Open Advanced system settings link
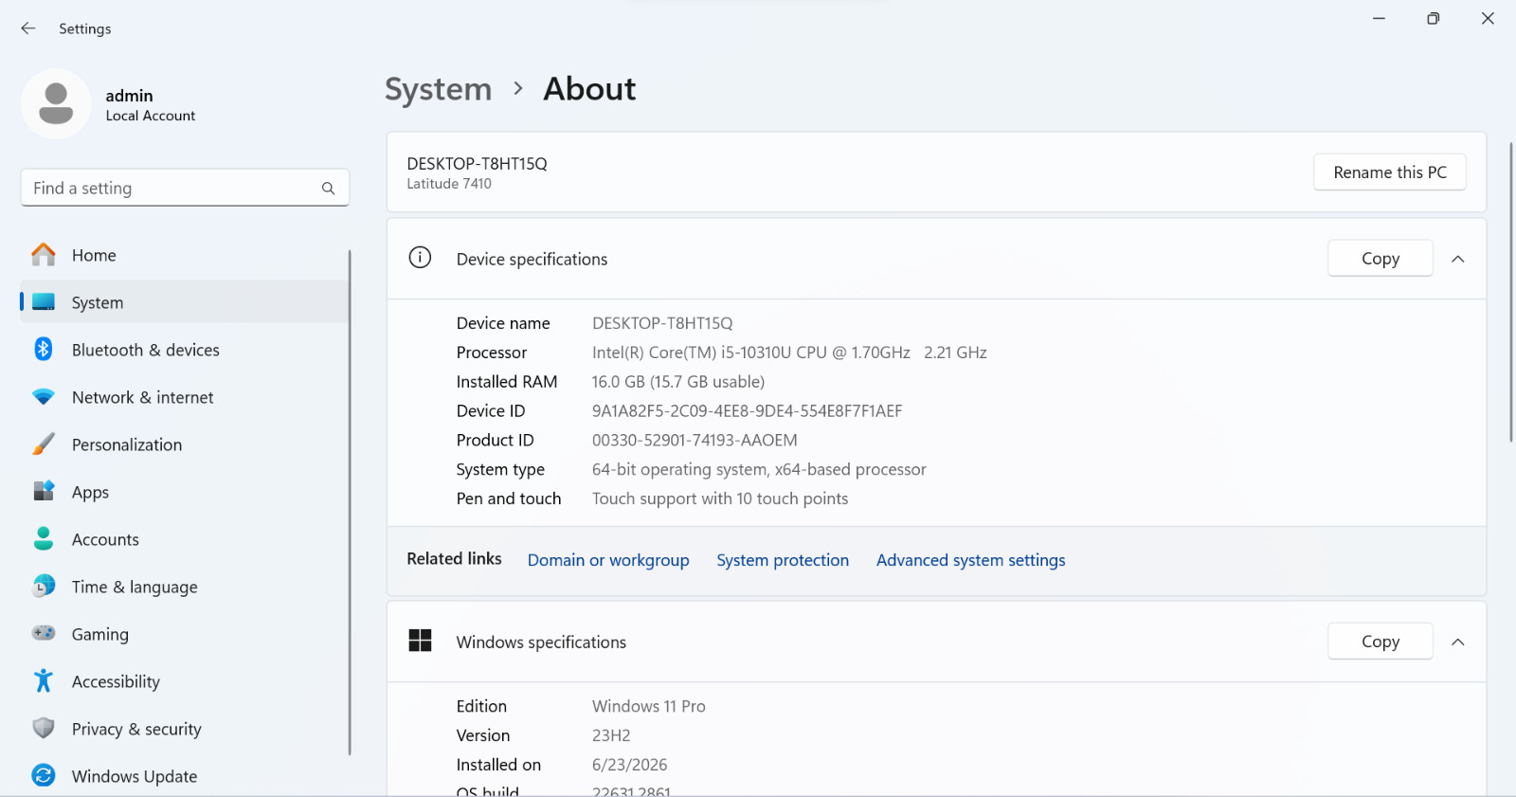Image resolution: width=1516 pixels, height=797 pixels. pyautogui.click(x=970, y=560)
